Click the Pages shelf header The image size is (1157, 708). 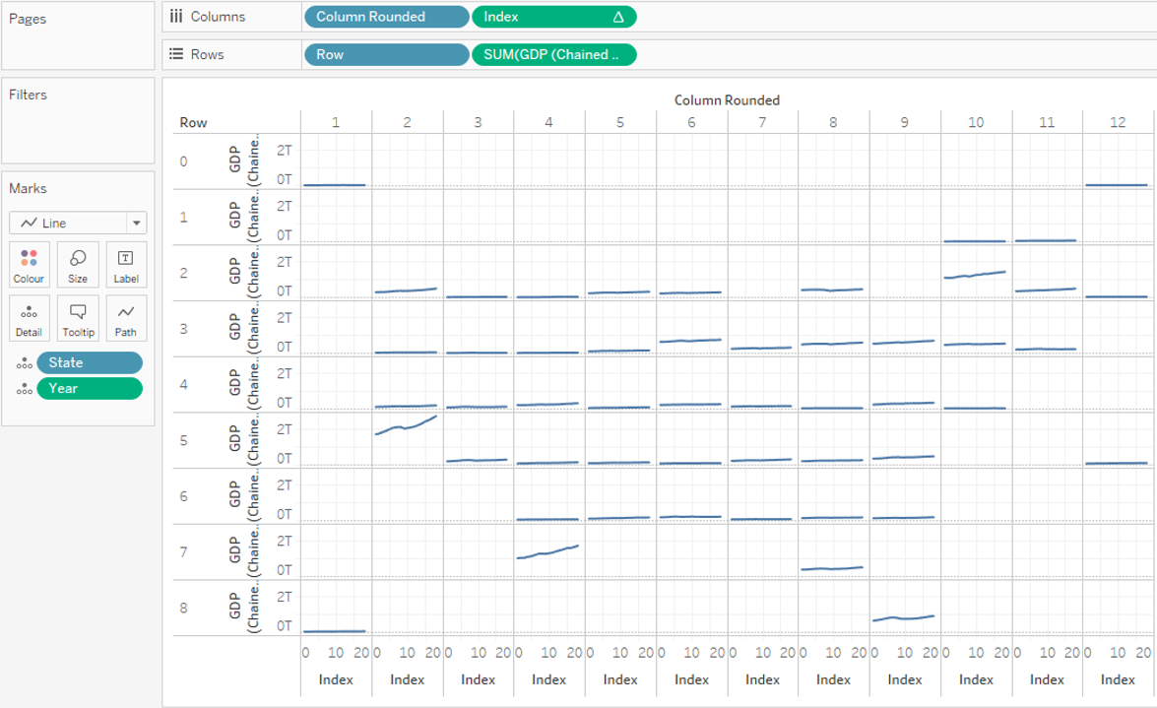tap(28, 19)
